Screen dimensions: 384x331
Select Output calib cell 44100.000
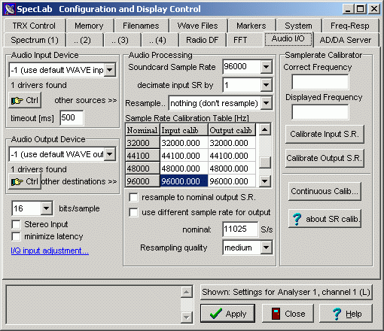click(232, 156)
